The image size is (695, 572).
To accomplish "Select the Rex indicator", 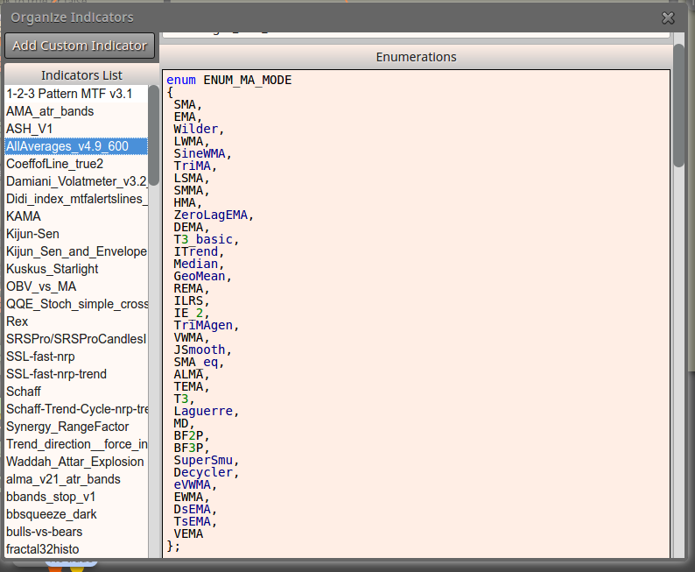I will pos(76,321).
